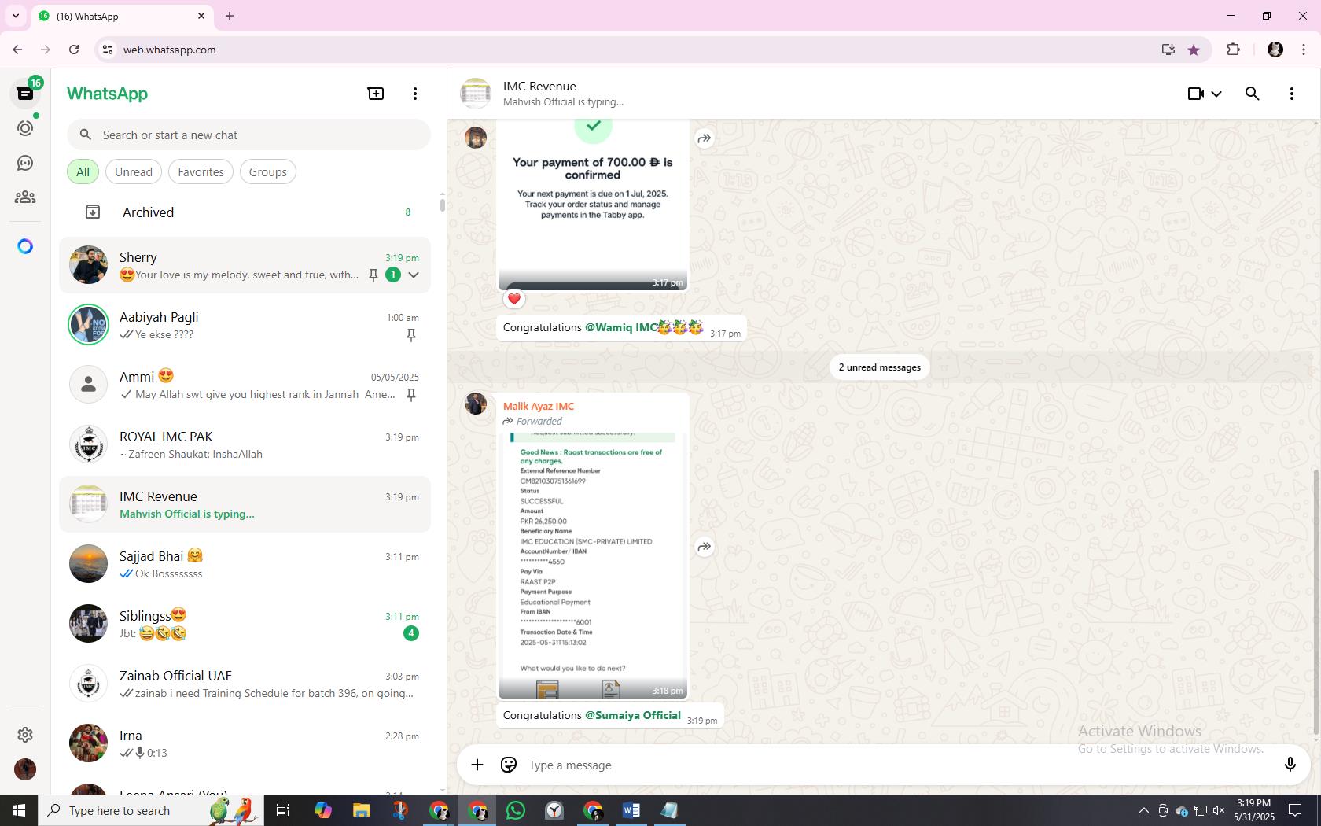Open the emoji and sticker picker
This screenshot has height=826, width=1321.
point(509,765)
